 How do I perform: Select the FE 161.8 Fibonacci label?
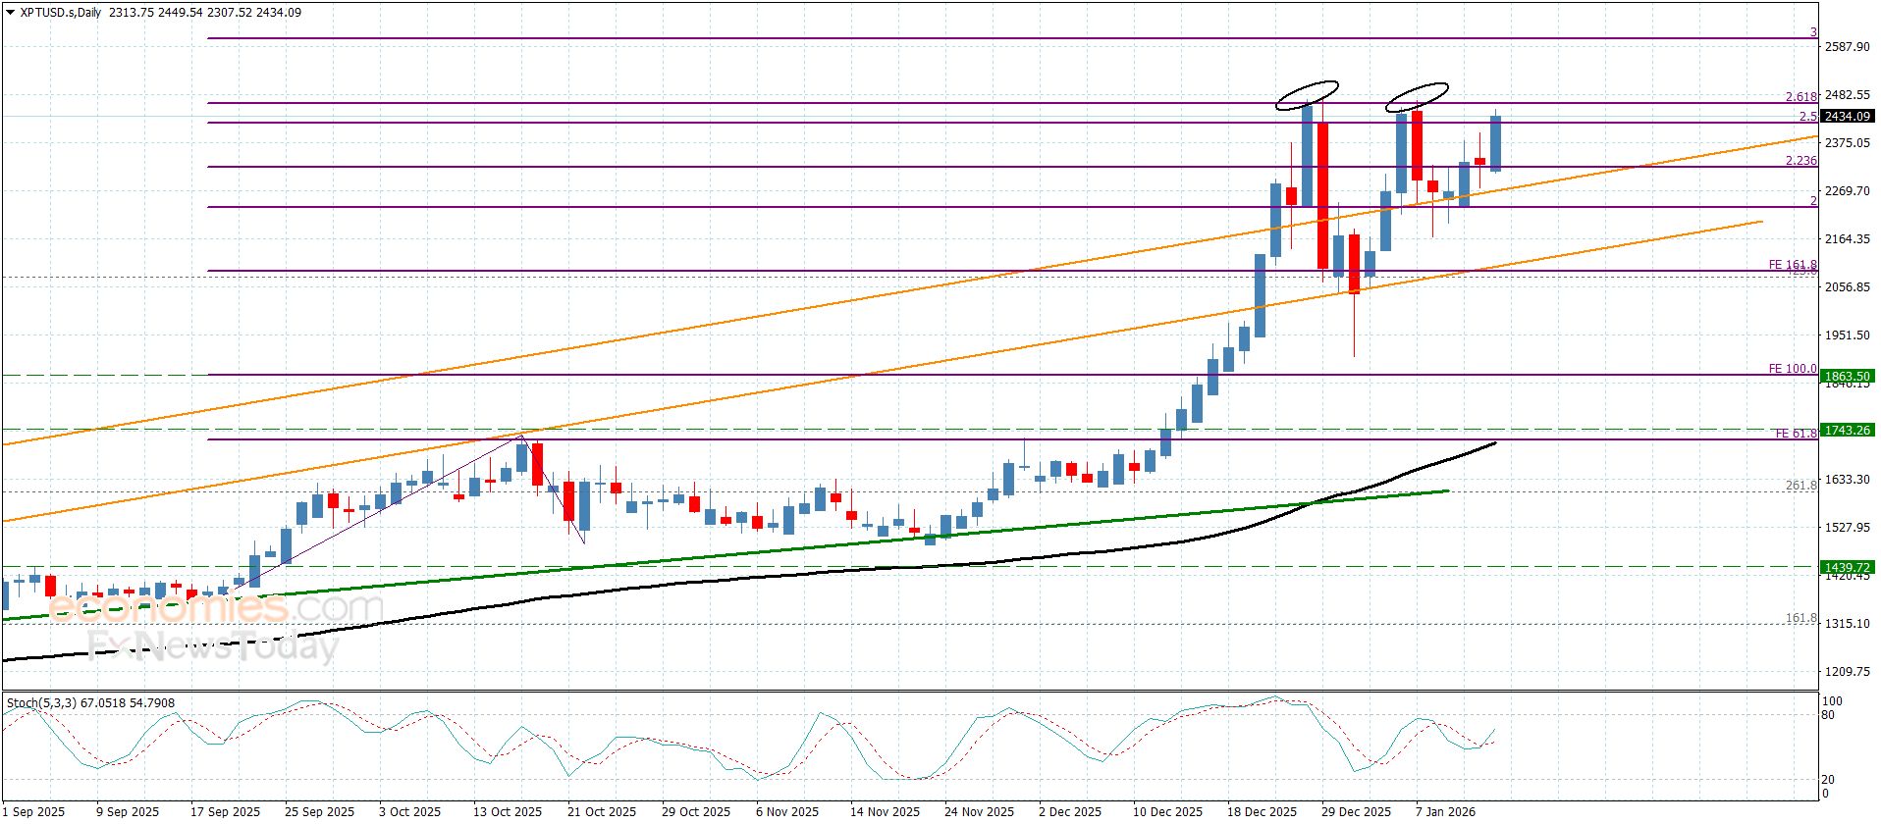(1792, 265)
